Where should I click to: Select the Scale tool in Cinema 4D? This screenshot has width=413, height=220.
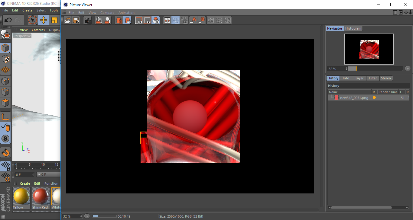pos(54,20)
